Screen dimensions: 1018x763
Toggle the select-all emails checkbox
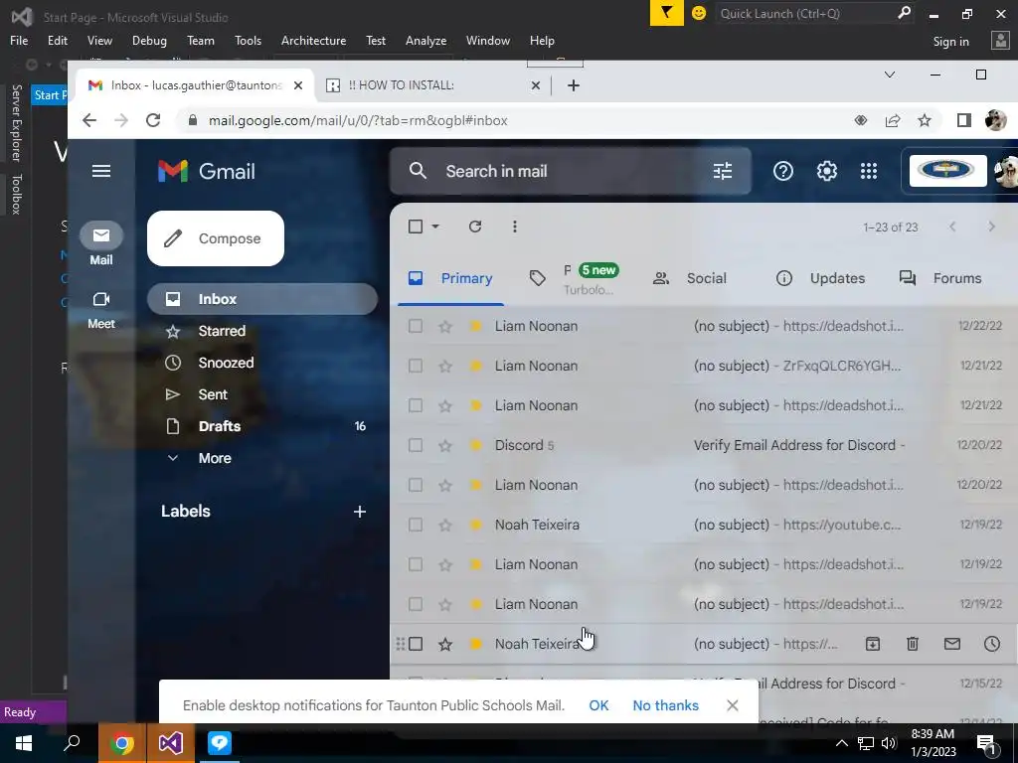[x=416, y=227]
